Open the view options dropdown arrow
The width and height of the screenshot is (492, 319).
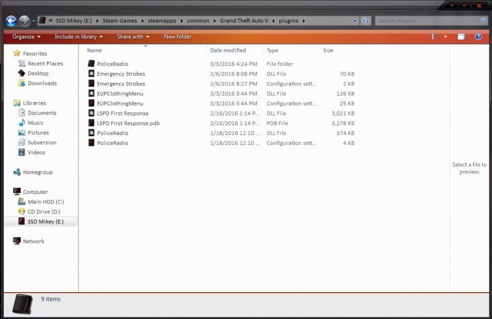[x=445, y=37]
